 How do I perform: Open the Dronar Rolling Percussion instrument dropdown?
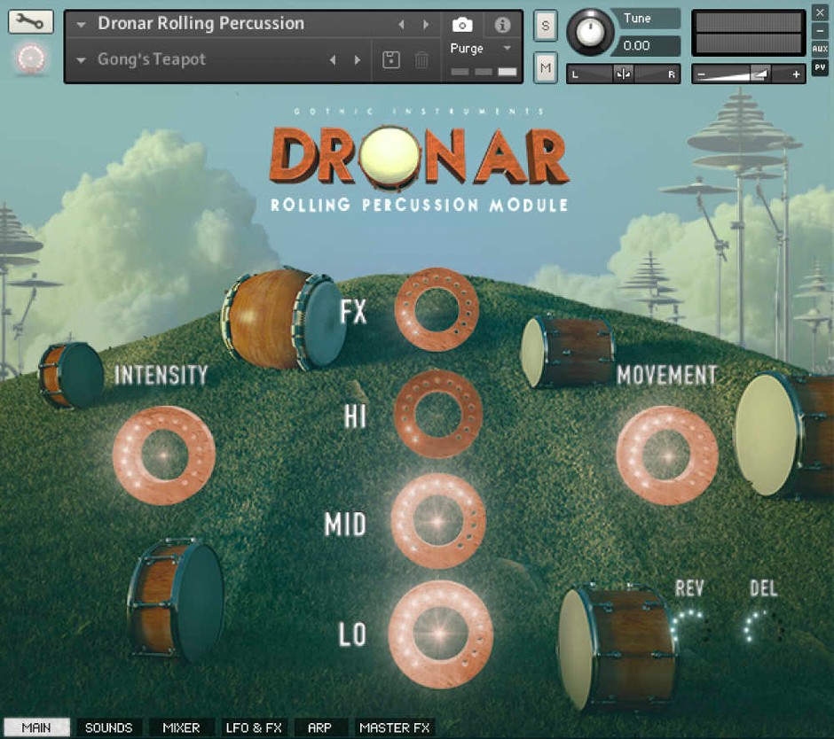[82, 25]
